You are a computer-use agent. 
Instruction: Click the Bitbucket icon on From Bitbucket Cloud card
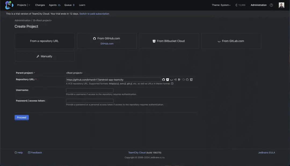point(154,41)
